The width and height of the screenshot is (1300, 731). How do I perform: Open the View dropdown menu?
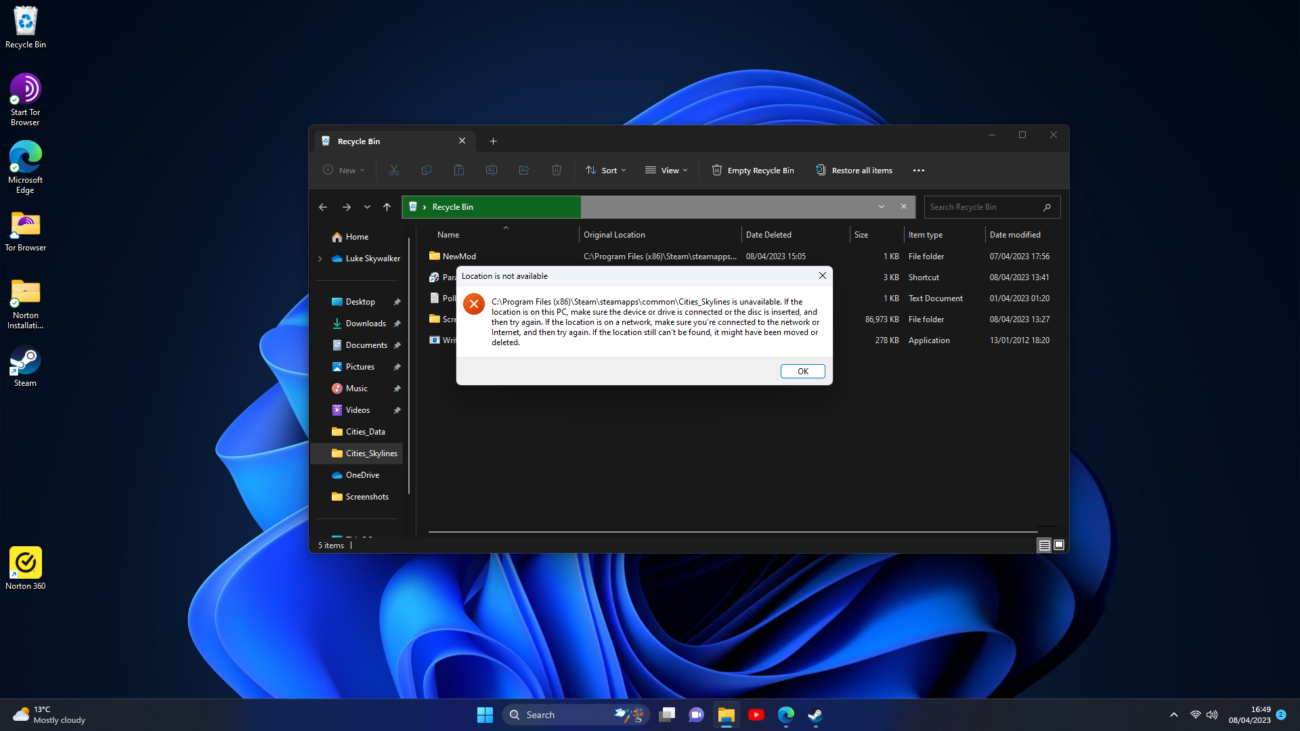(667, 170)
